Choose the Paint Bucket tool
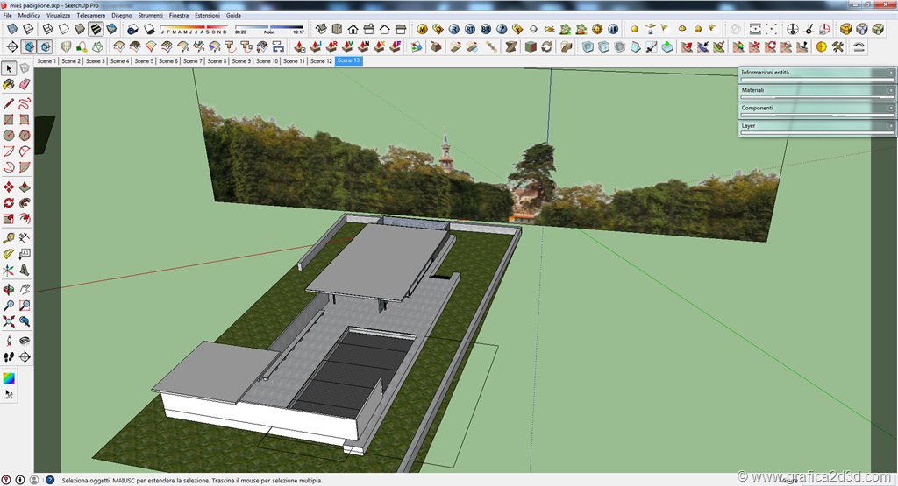The height and width of the screenshot is (486, 898). click(9, 84)
